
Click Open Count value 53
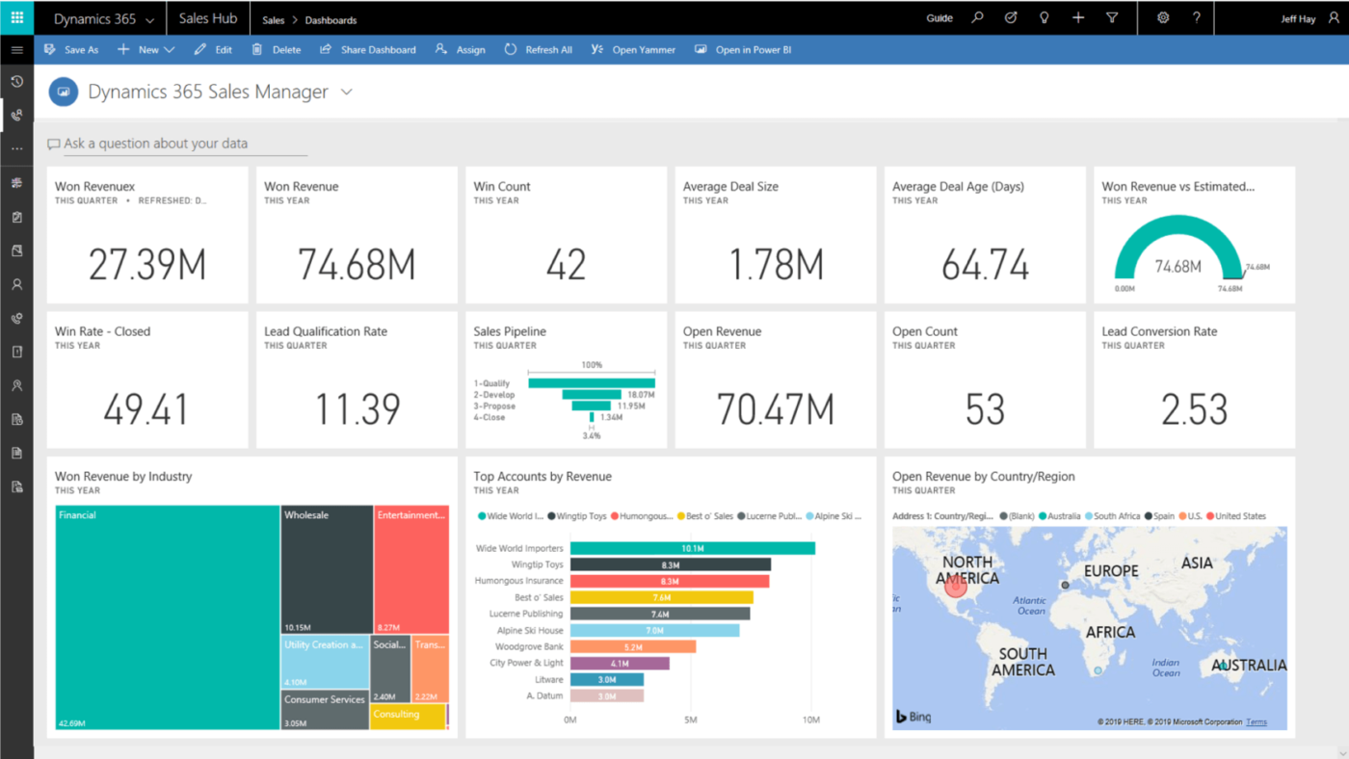pyautogui.click(x=985, y=409)
